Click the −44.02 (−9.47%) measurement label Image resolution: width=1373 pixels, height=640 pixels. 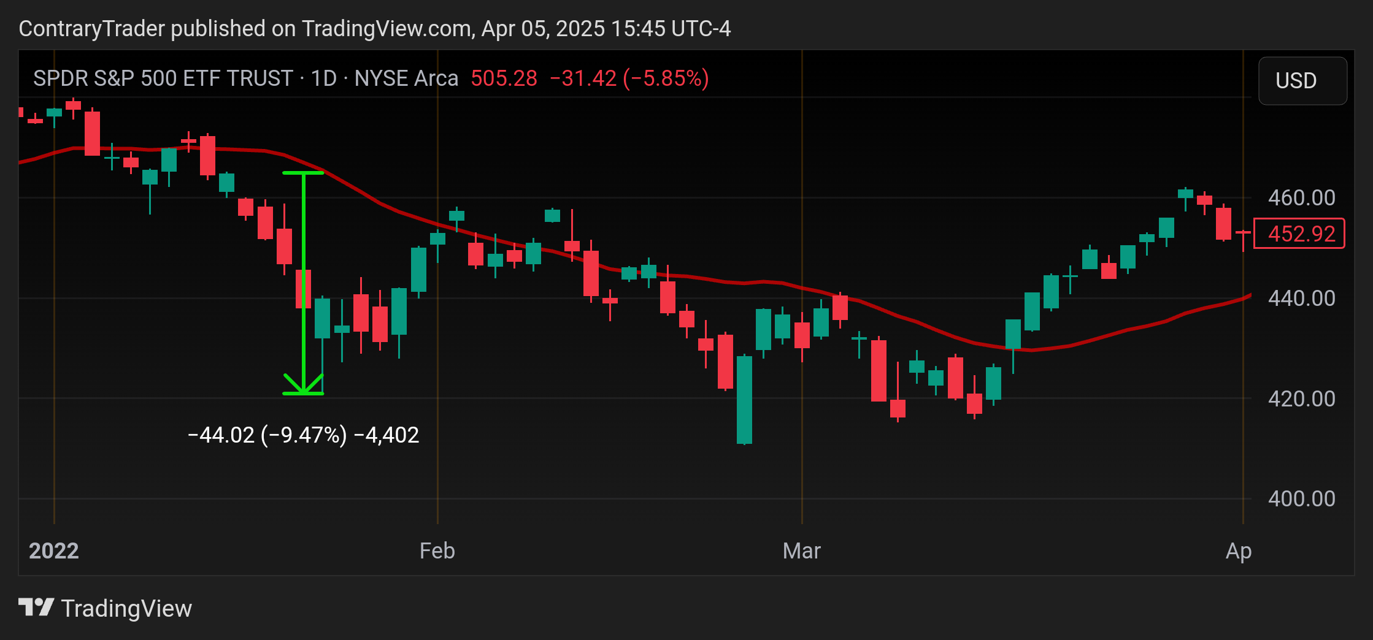pos(303,435)
